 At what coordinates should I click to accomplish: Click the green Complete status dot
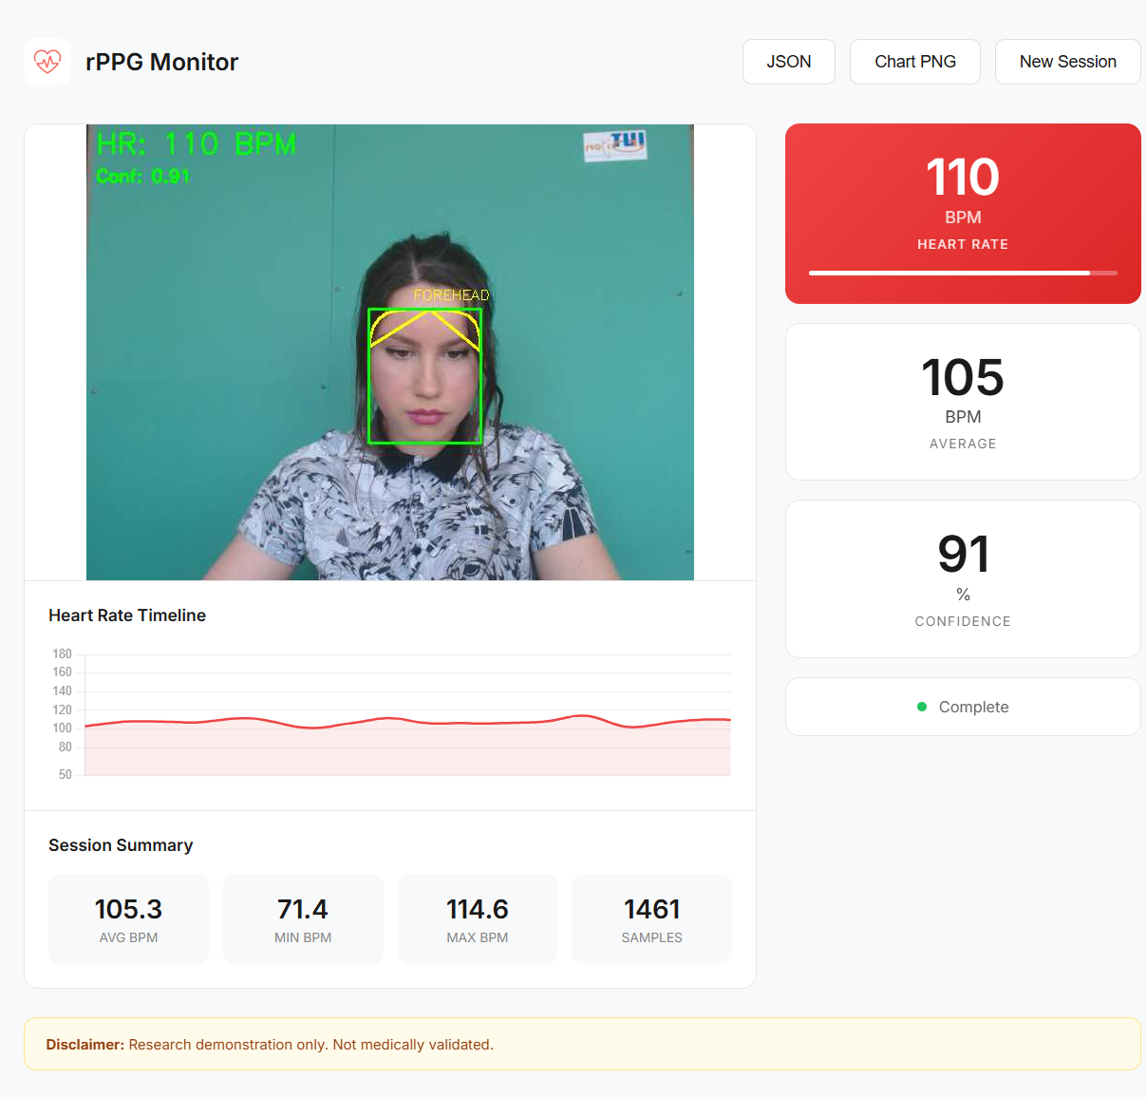click(x=920, y=707)
